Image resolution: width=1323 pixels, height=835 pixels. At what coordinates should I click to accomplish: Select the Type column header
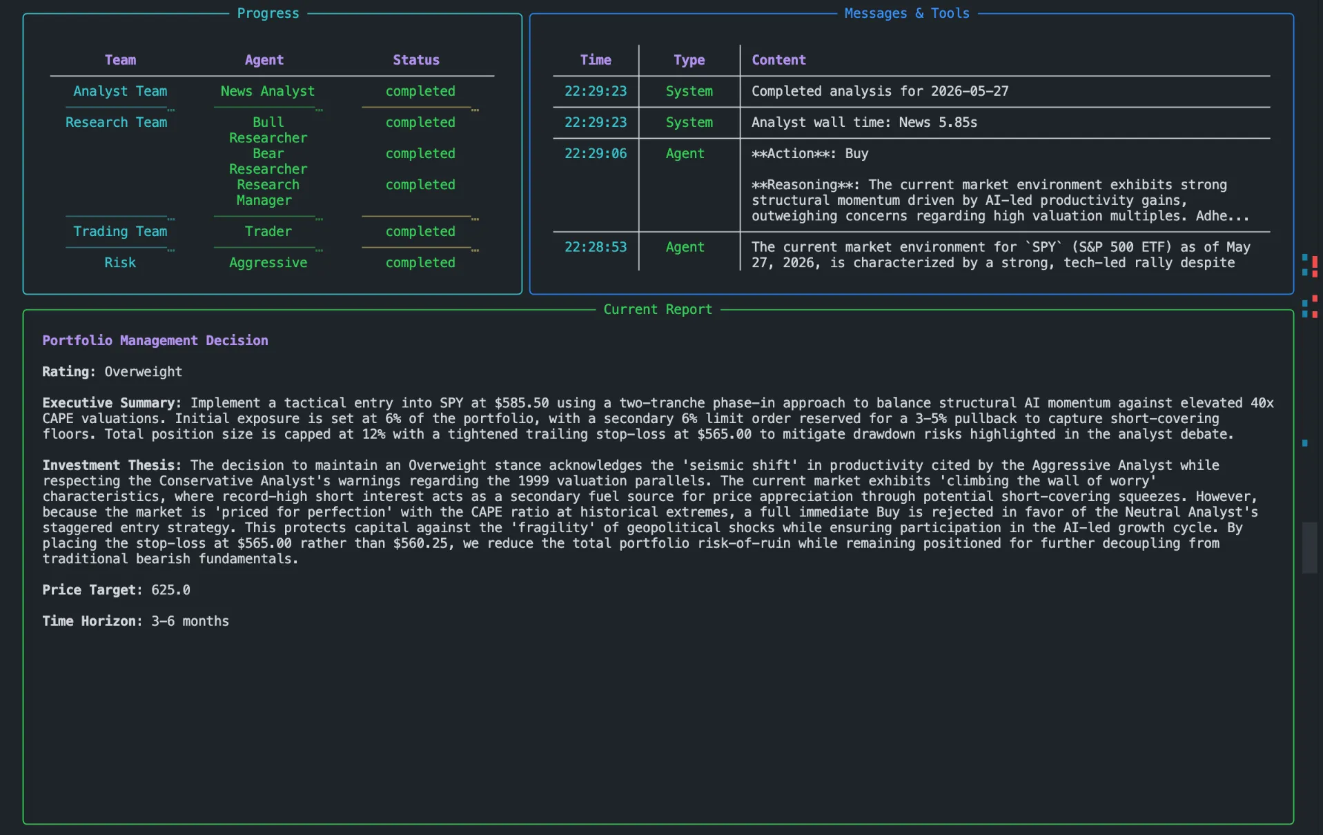click(x=689, y=60)
